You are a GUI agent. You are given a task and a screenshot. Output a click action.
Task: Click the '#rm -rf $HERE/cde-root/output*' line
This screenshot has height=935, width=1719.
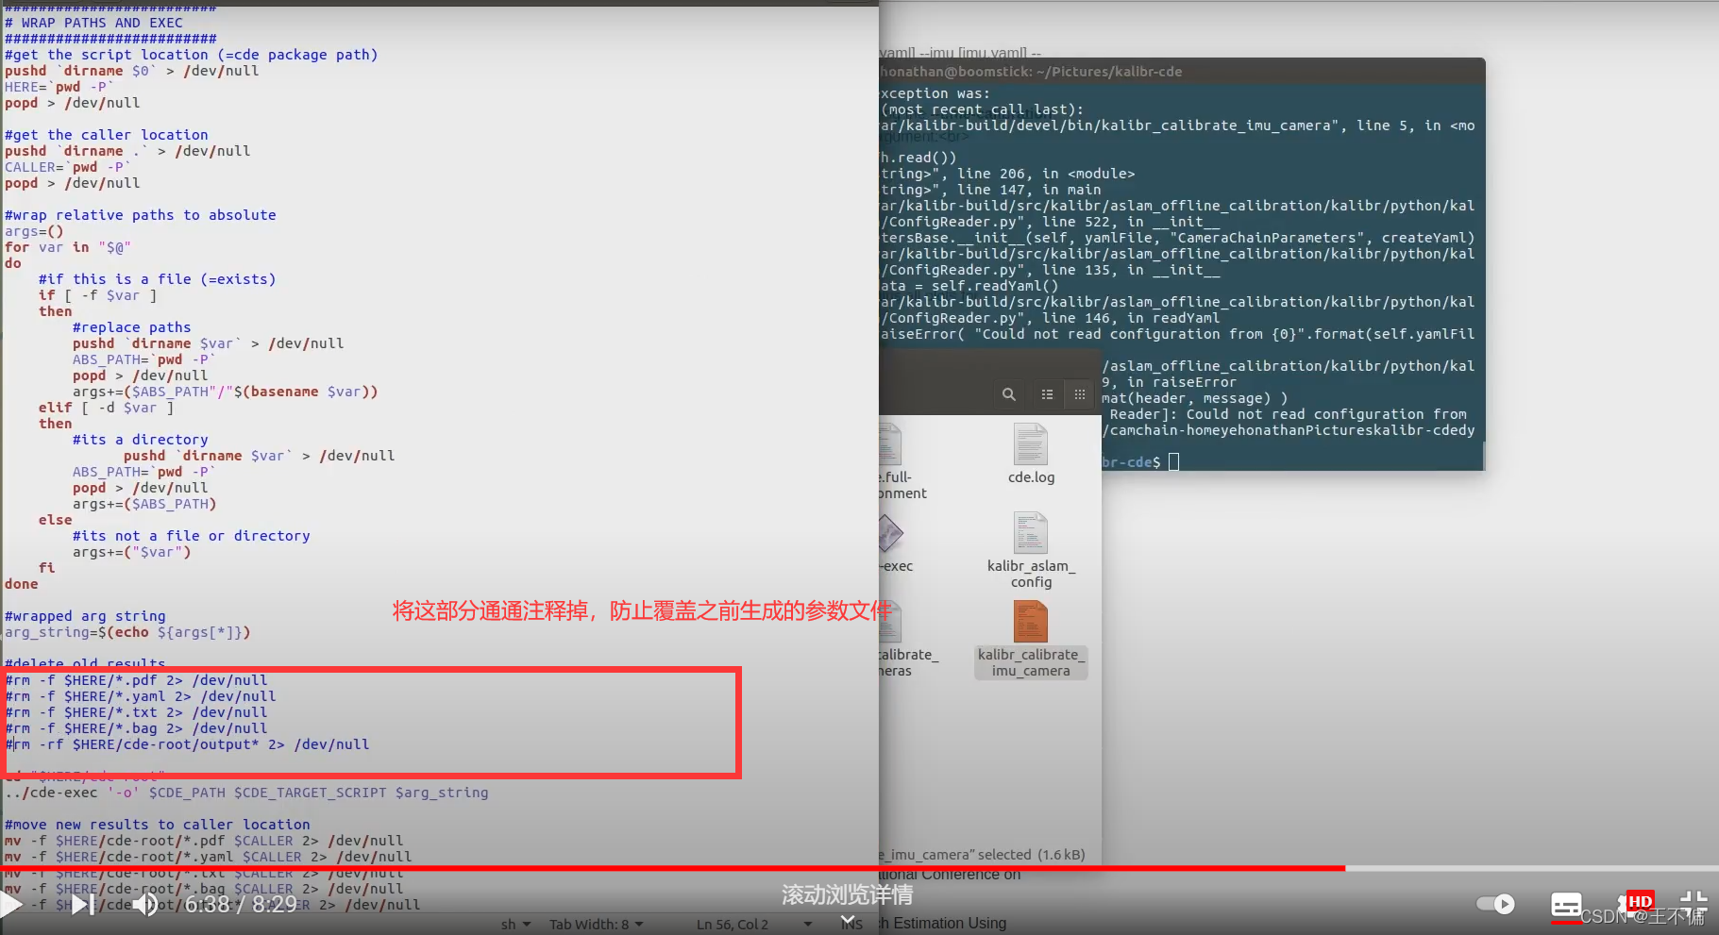tap(188, 744)
